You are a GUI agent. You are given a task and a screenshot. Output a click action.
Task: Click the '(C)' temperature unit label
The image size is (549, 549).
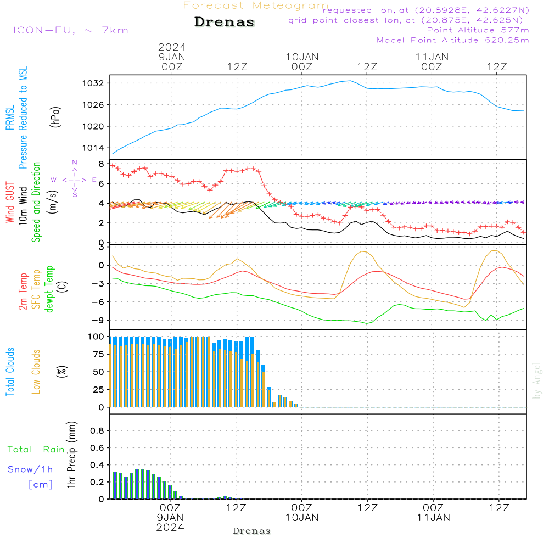(63, 287)
